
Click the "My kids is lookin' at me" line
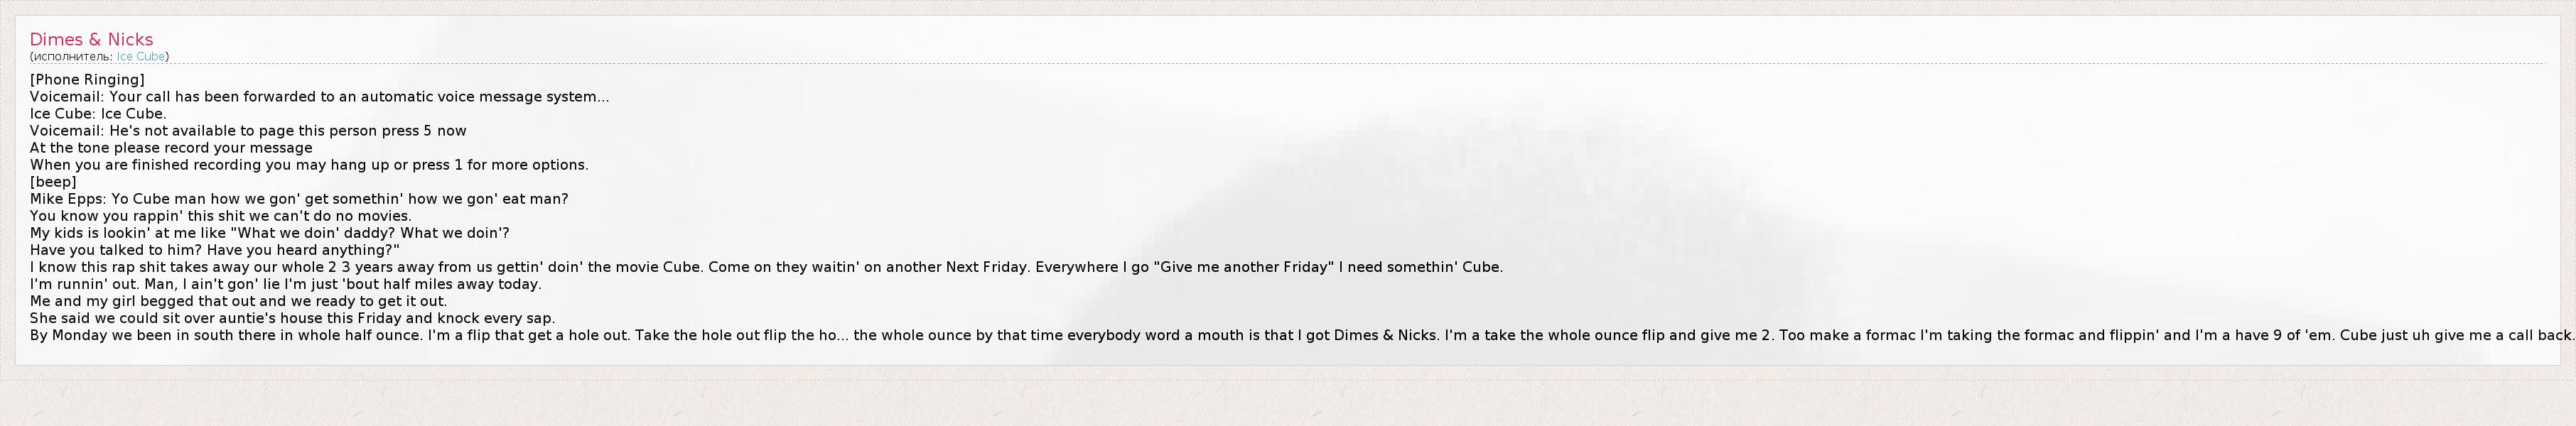coord(269,233)
